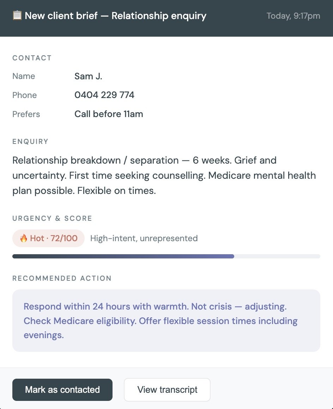Screen dimensions: 333x409
Task: Click High-intent, unrepresented label
Action: pyautogui.click(x=144, y=238)
